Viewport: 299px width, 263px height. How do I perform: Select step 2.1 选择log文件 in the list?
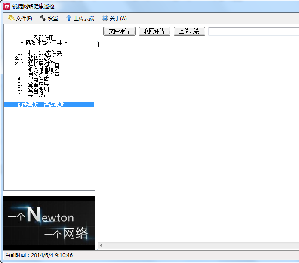point(42,58)
